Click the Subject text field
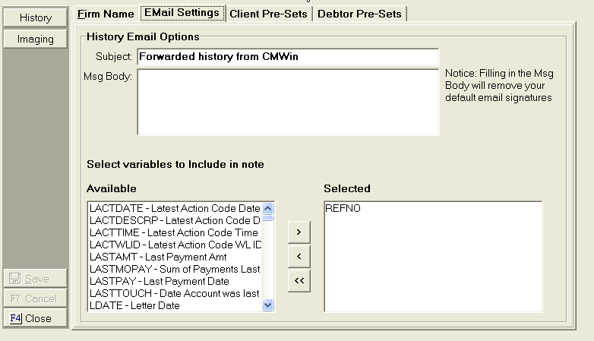 pyautogui.click(x=287, y=56)
